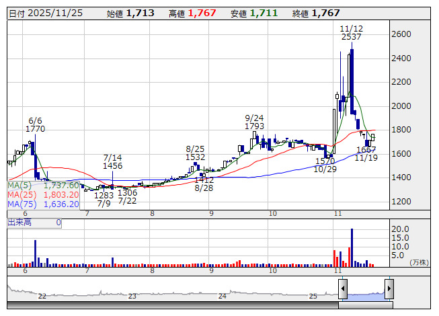Click the 11/19 low label 1667

(366, 149)
